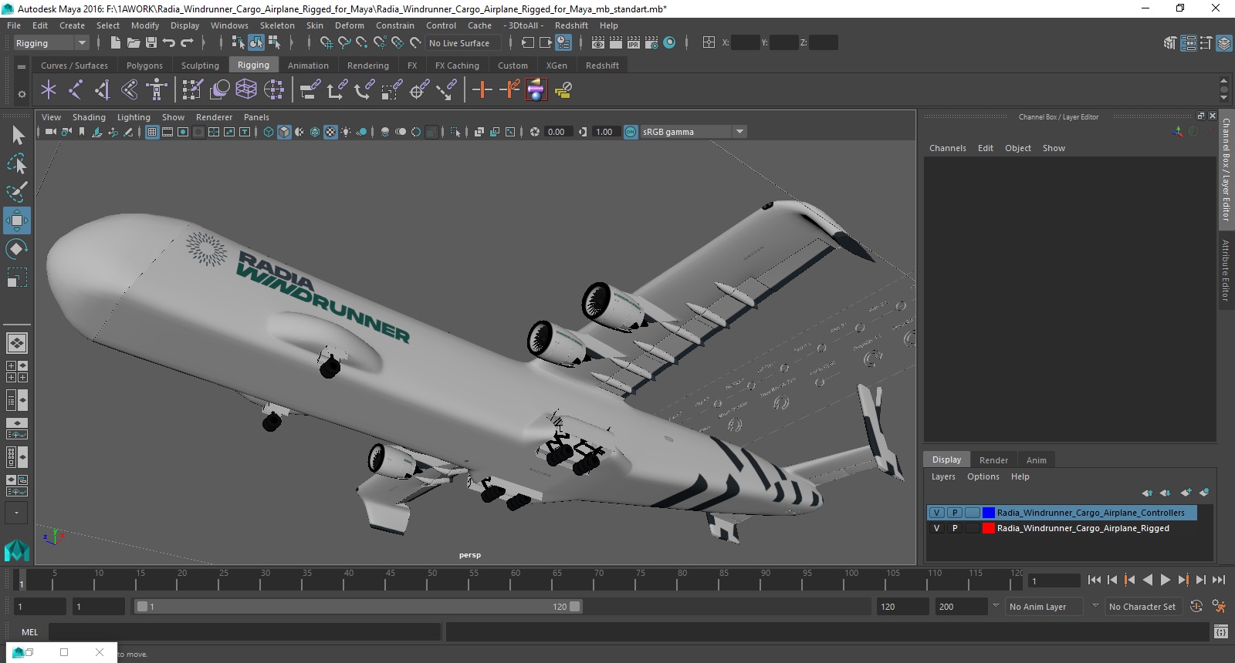The image size is (1235, 663).
Task: Open the shelf options gear menu
Action: tap(22, 94)
